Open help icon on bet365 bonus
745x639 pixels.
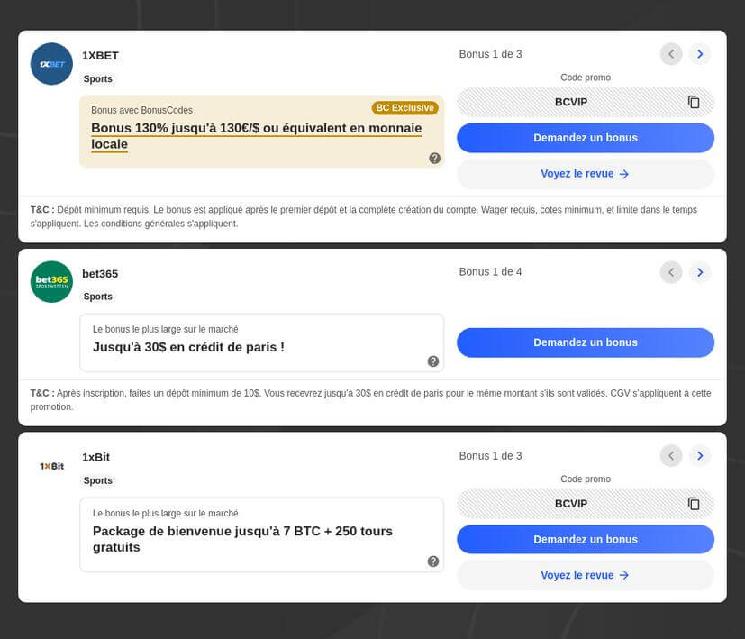(x=433, y=361)
